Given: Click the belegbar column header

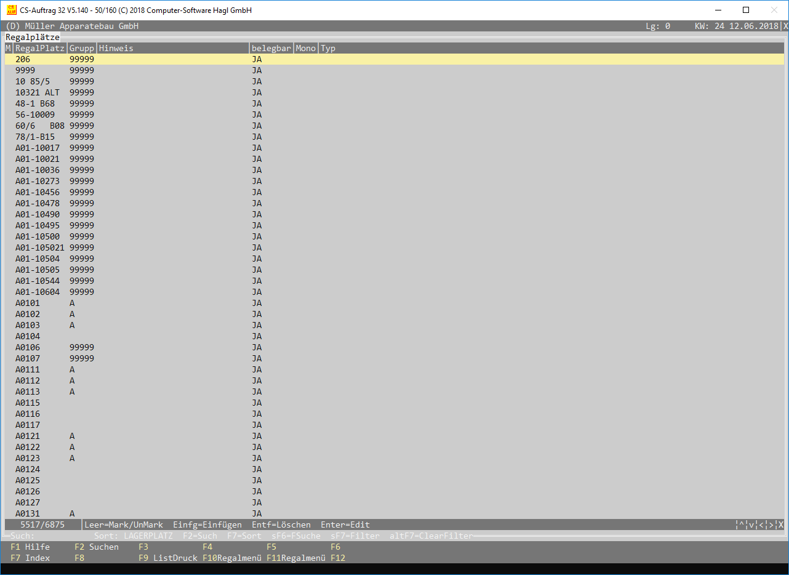Looking at the screenshot, I should coord(271,49).
